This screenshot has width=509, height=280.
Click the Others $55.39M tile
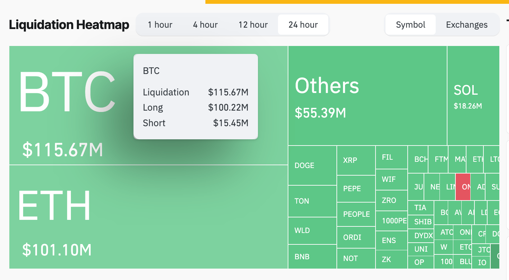[x=367, y=95]
